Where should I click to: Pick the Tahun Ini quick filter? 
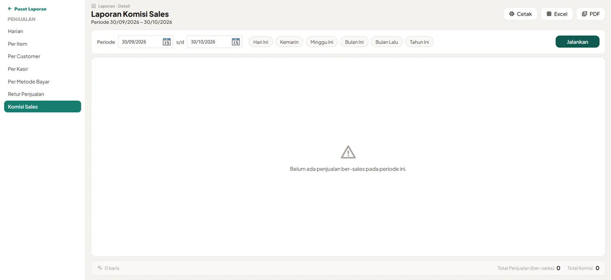pos(419,42)
